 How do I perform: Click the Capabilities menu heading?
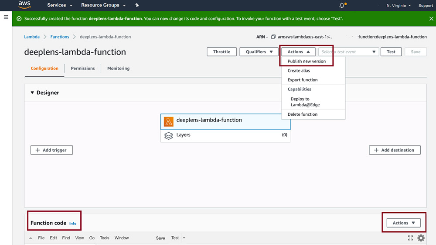point(299,89)
